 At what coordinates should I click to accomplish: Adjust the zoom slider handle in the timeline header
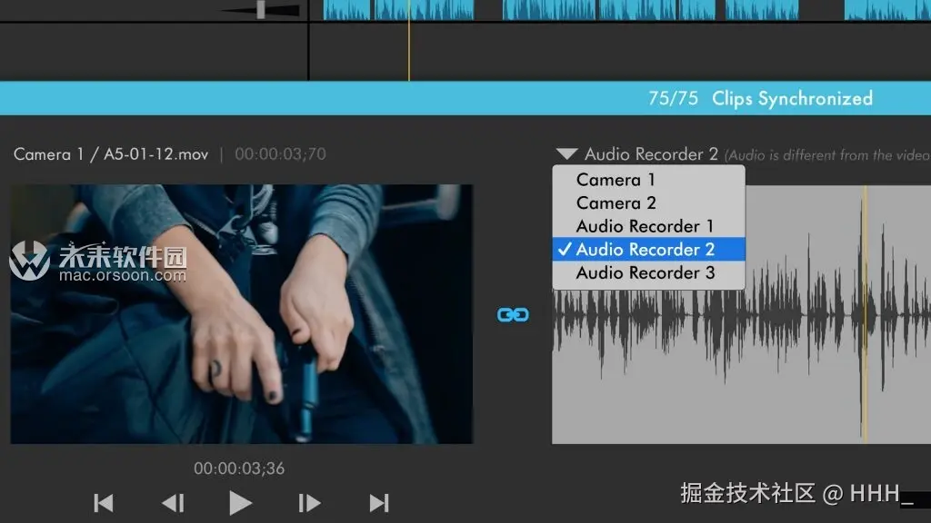coord(261,9)
